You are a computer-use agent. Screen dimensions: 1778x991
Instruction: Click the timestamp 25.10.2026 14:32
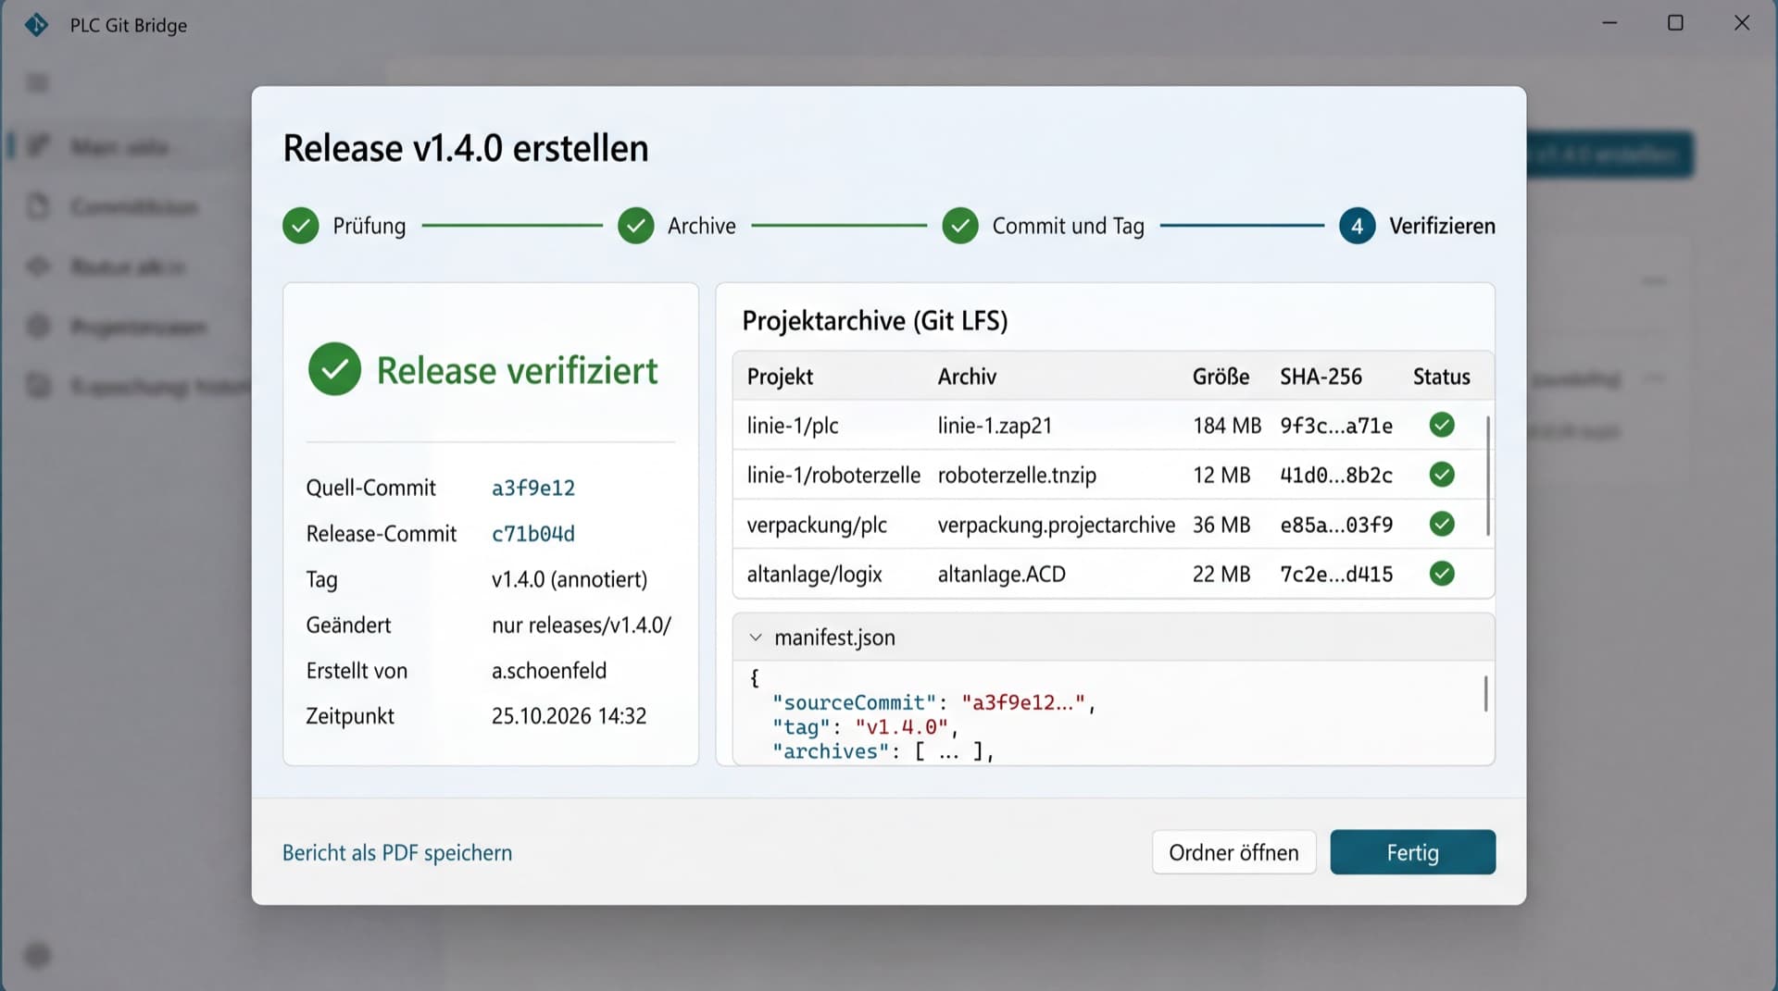(569, 716)
